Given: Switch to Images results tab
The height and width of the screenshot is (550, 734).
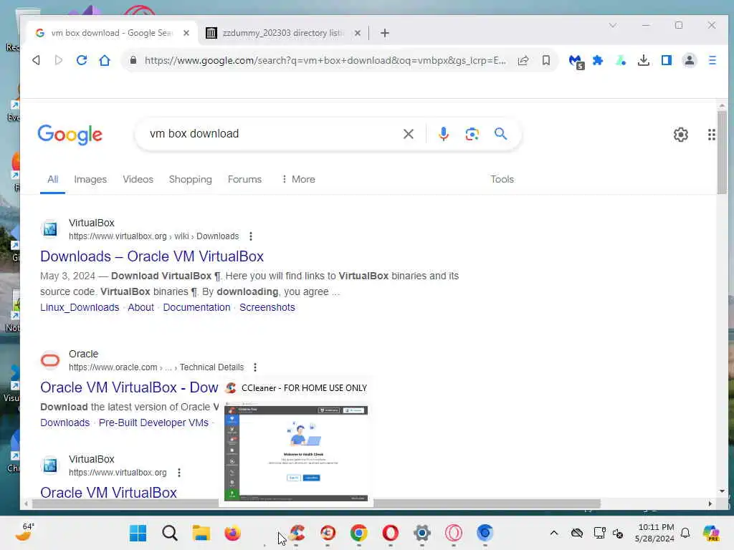Looking at the screenshot, I should [90, 180].
